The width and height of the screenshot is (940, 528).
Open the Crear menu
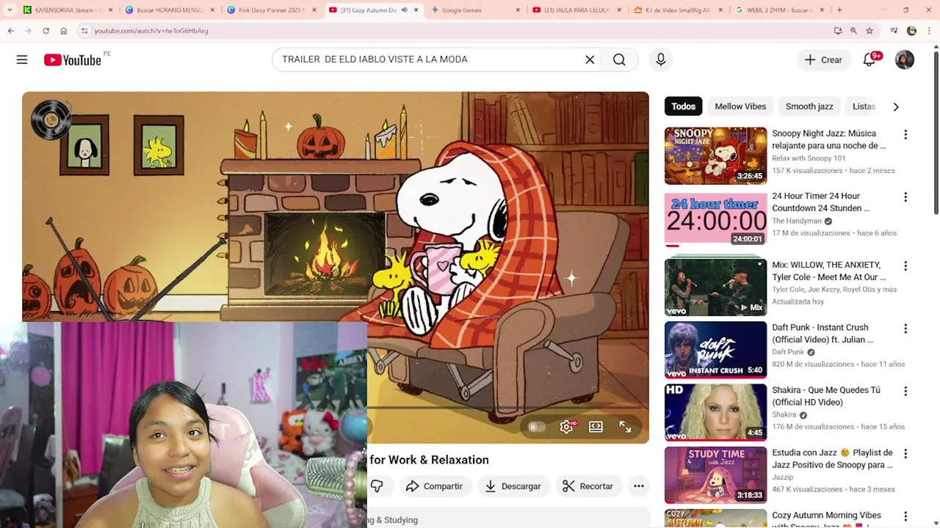tap(823, 60)
